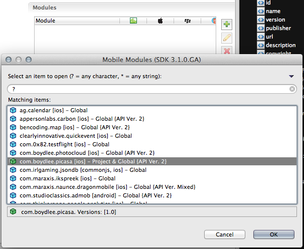Screen dimensions: 304x249
Task: Select the name element in outline
Action: click(273, 11)
